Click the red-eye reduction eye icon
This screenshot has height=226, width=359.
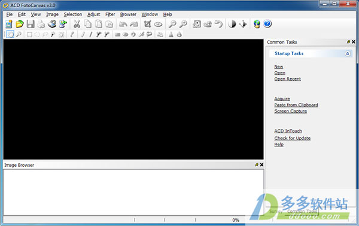158,24
